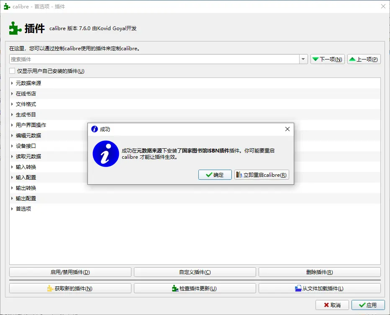Click 检查插件更新 button
Viewport: 390px width, 315px height.
[x=195, y=288]
